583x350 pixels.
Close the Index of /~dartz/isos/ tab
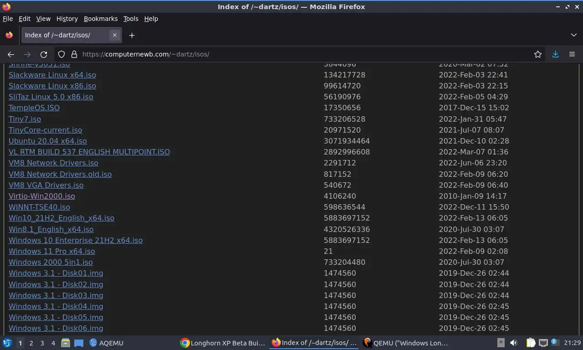[115, 35]
